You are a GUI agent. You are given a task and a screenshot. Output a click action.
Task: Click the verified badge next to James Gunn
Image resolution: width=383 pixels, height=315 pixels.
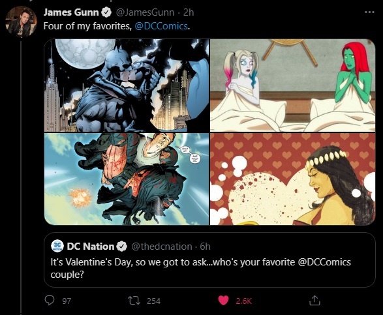tap(106, 12)
